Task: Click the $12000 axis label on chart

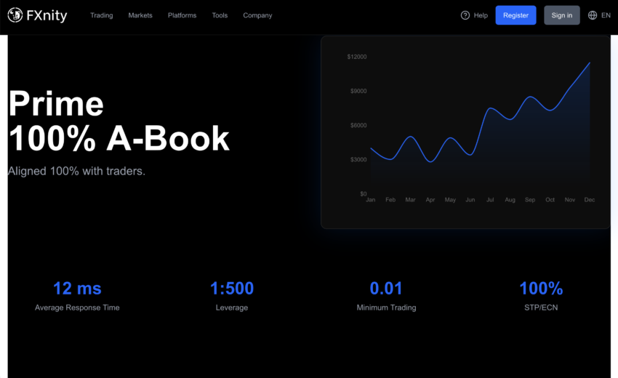Action: (357, 57)
